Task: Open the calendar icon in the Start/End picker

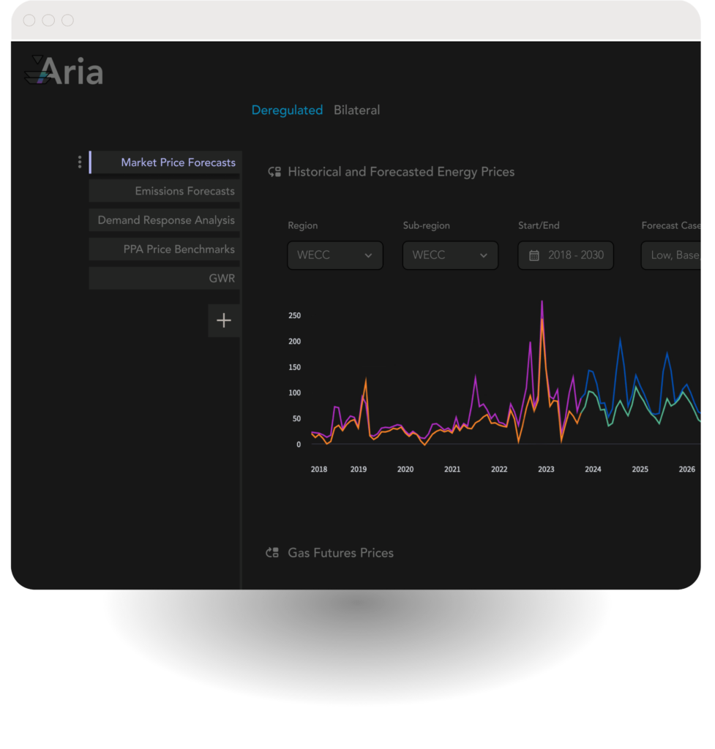Action: click(536, 255)
